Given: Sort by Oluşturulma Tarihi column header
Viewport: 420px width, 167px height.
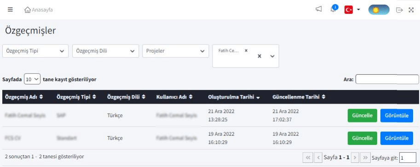Looking at the screenshot, I should pyautogui.click(x=234, y=97).
